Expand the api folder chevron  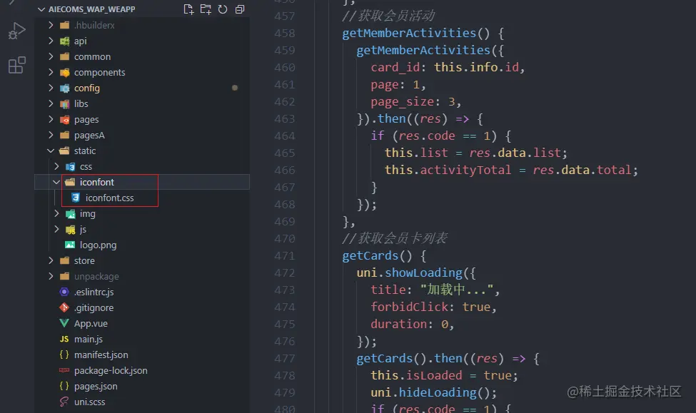click(51, 41)
